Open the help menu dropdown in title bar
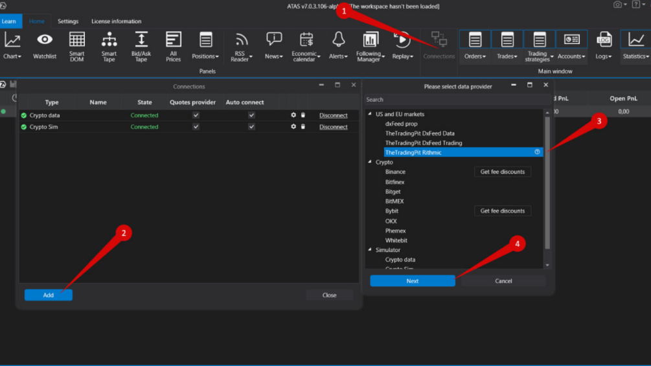Screen dimensions: 651x366 [x=643, y=5]
